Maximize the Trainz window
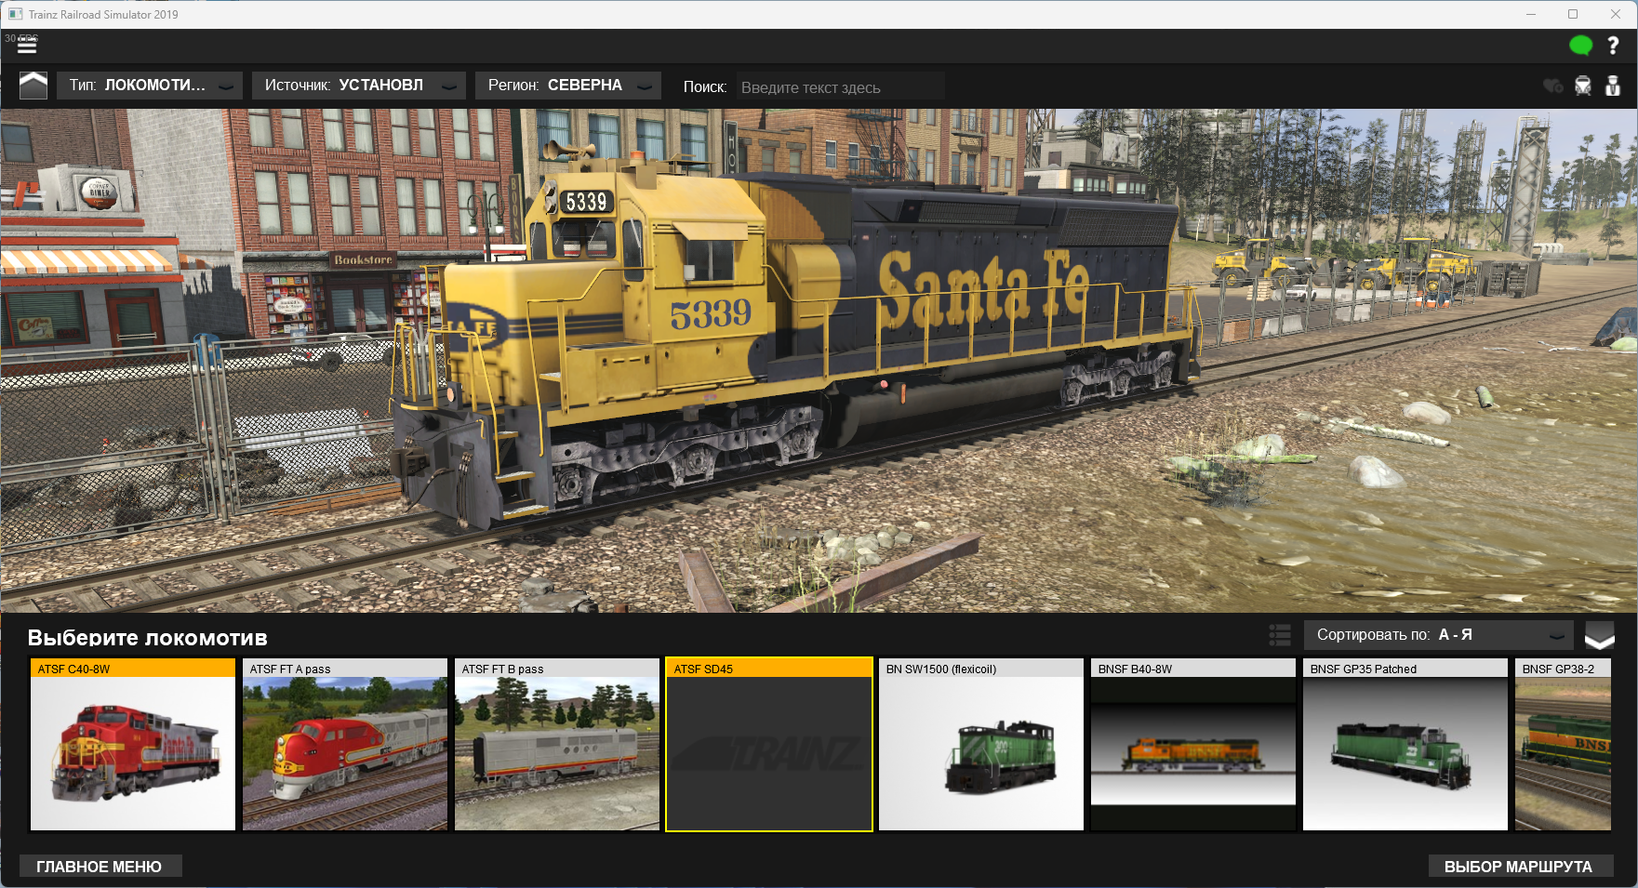Screen dimensions: 1638x888 [1573, 14]
